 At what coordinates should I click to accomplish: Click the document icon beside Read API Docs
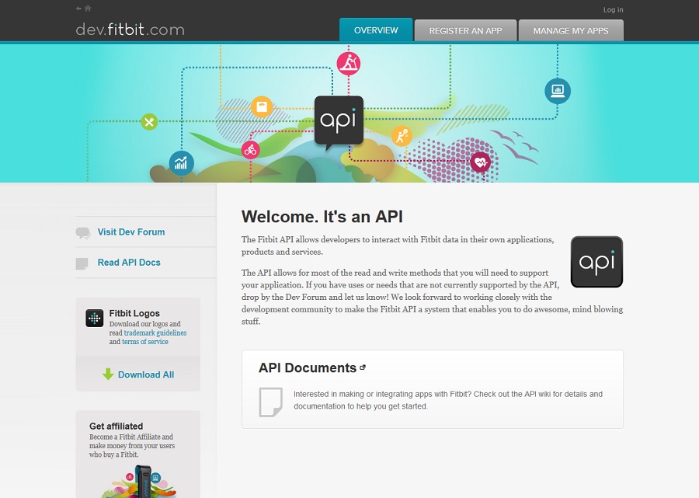(x=82, y=263)
